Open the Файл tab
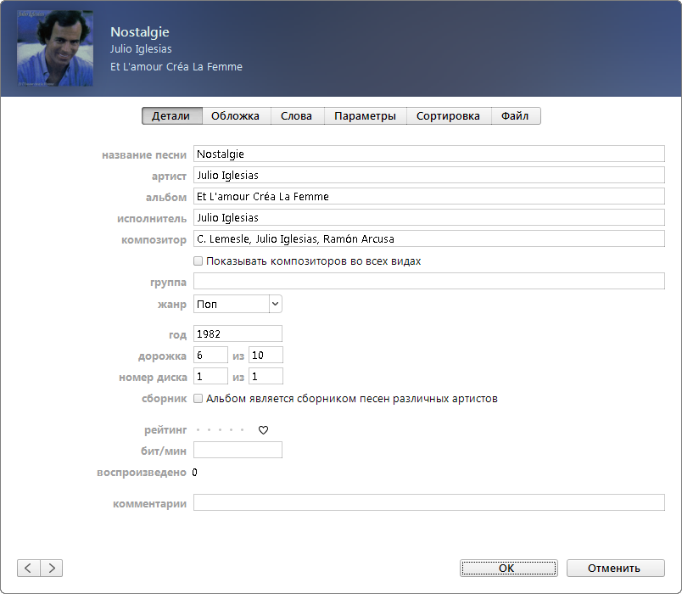682x594 pixels. pos(515,116)
